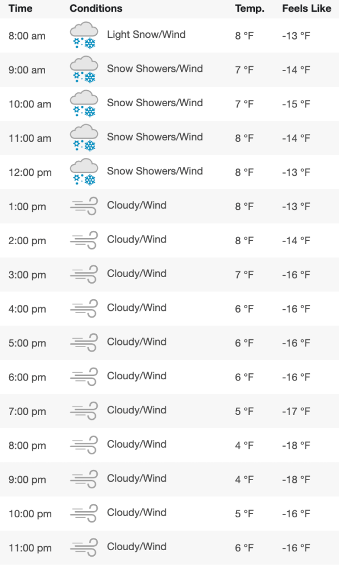Click the 7:00 pm wind icon

click(84, 411)
